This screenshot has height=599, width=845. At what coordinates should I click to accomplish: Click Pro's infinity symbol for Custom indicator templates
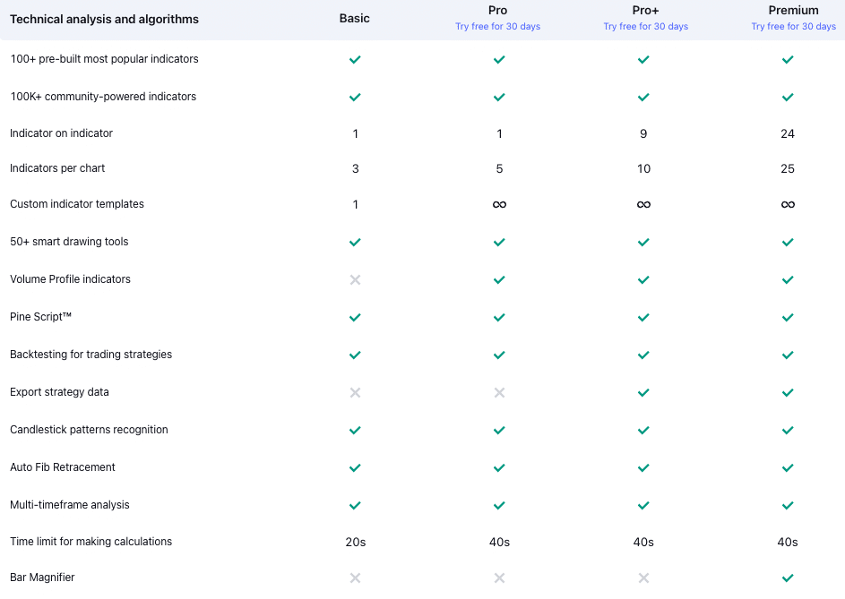[x=499, y=204]
